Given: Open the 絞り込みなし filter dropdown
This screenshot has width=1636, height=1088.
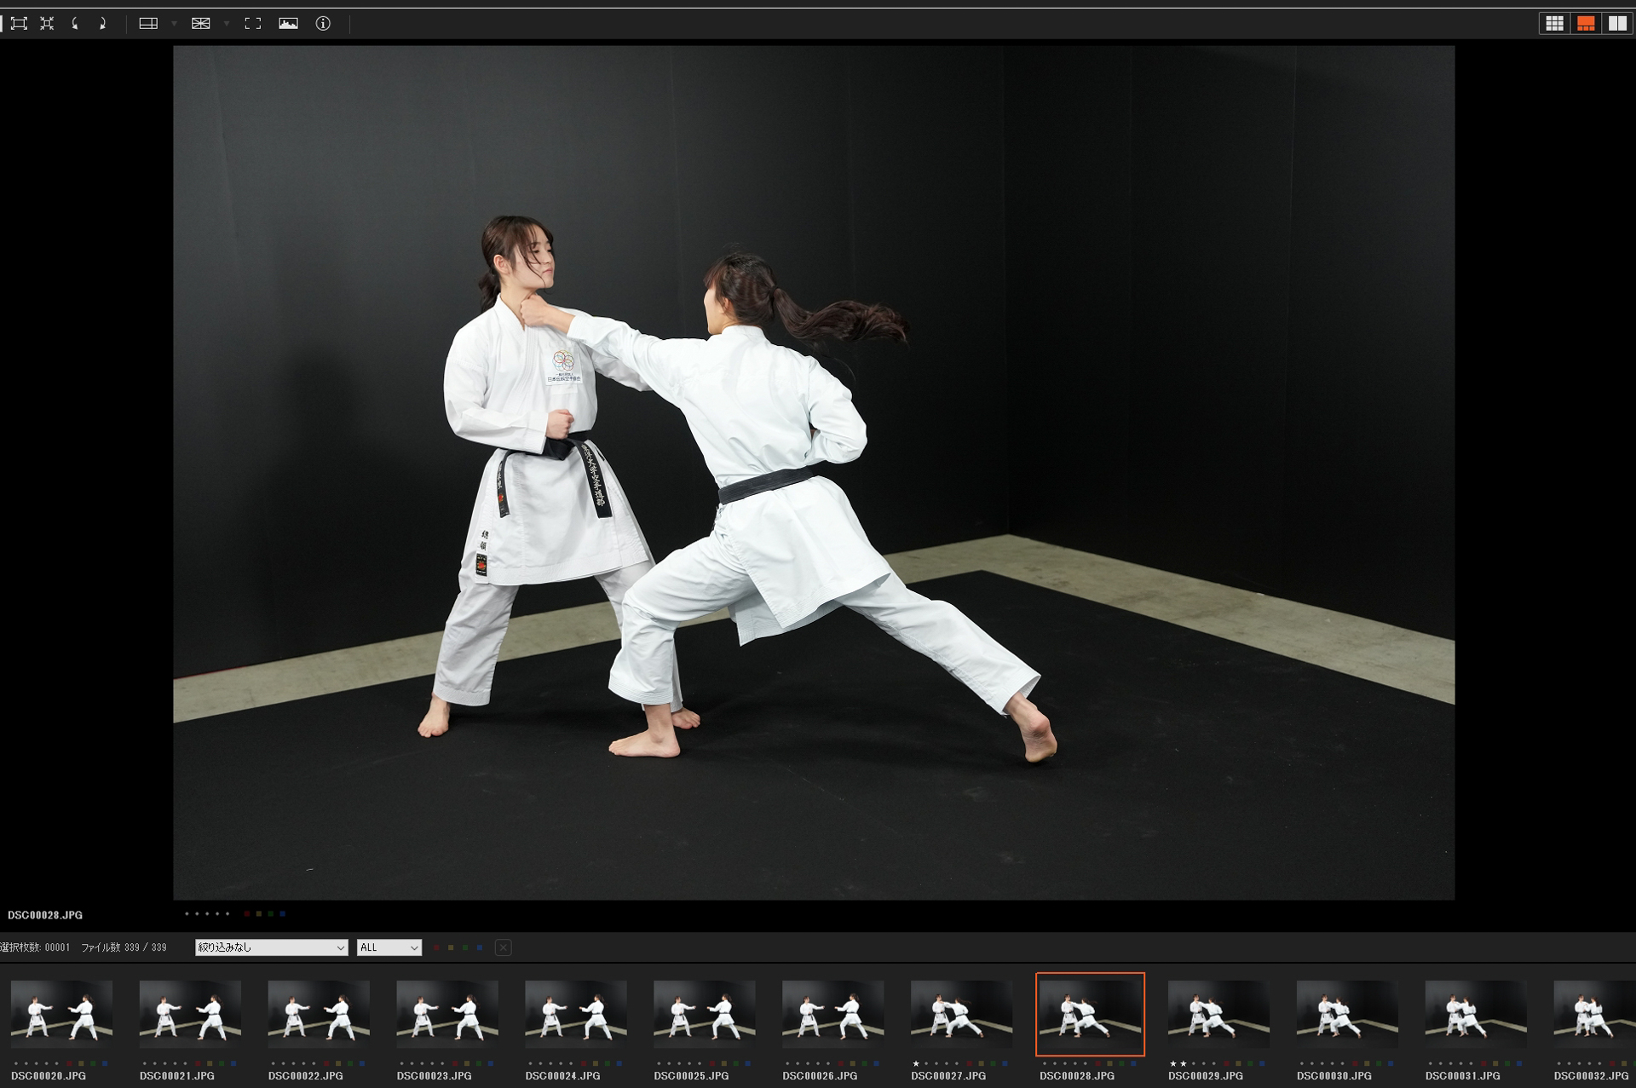Looking at the screenshot, I should (271, 947).
